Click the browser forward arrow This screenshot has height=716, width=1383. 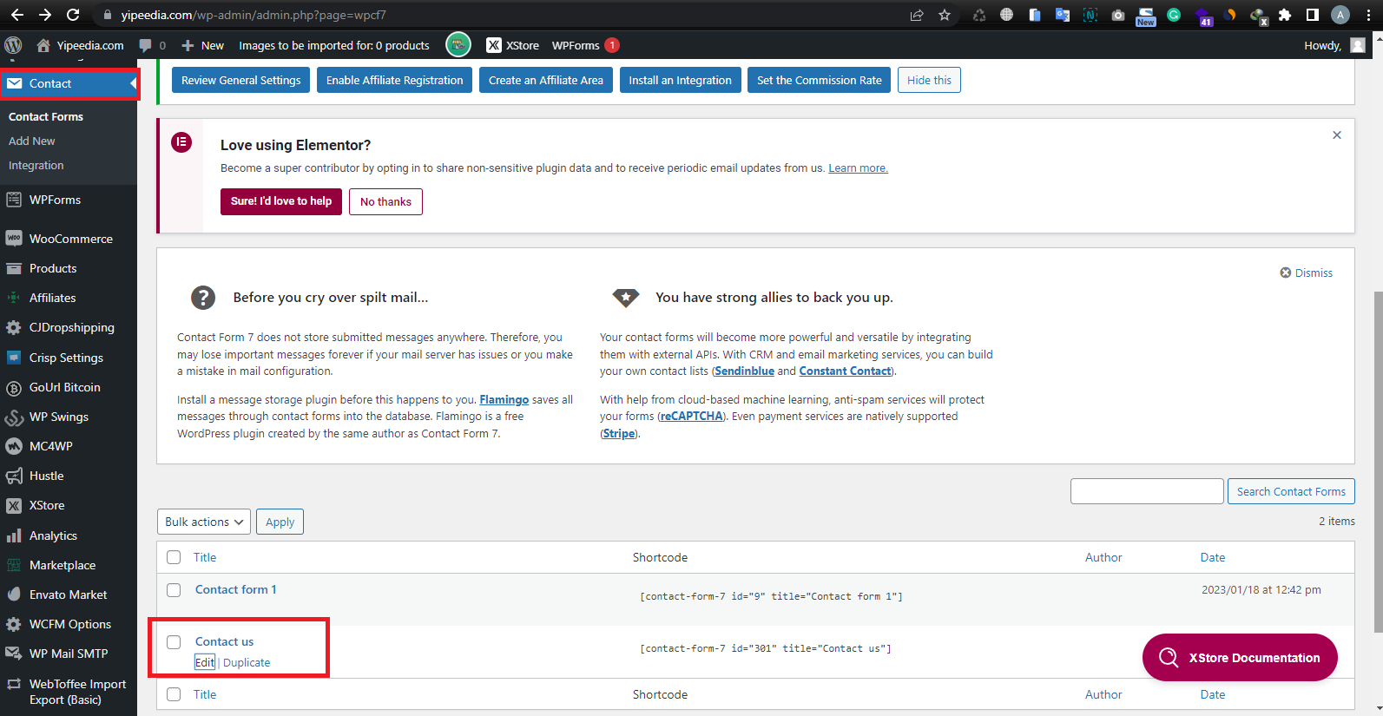pos(45,15)
